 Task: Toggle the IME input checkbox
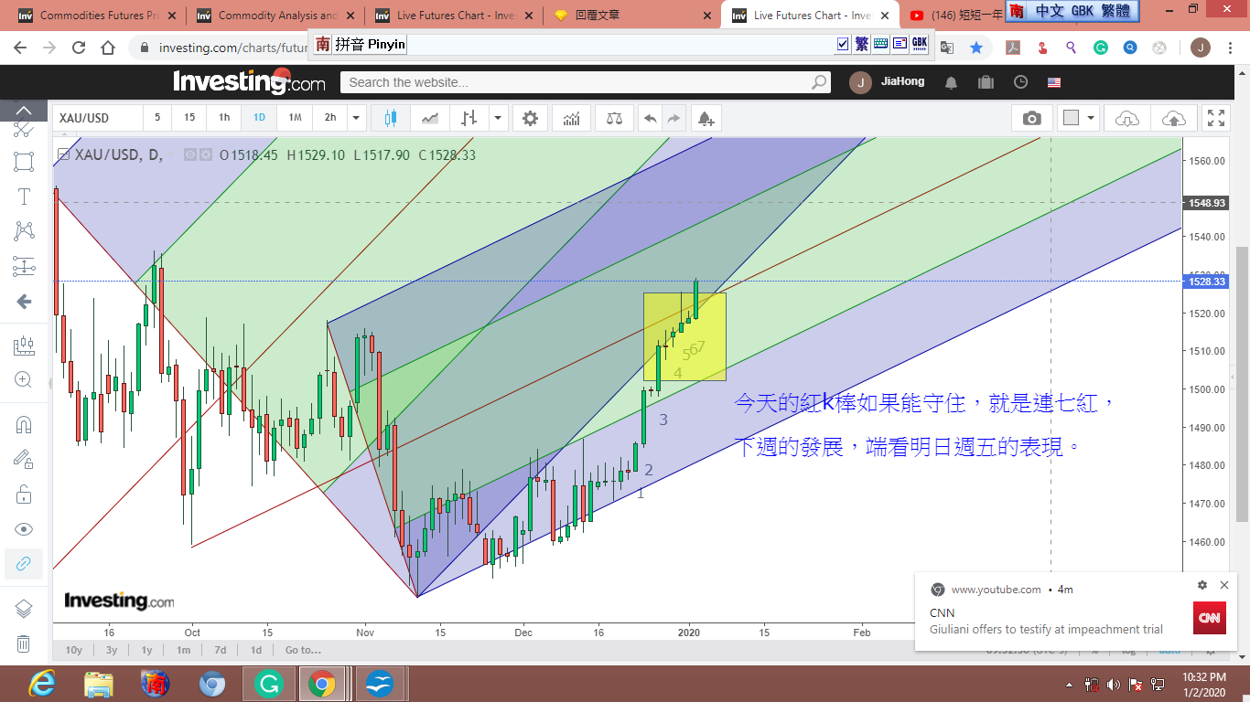click(x=843, y=44)
